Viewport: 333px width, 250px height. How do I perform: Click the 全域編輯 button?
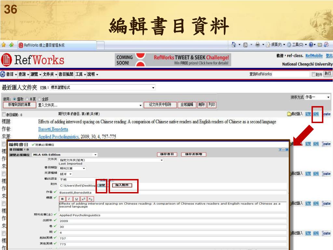(187, 104)
